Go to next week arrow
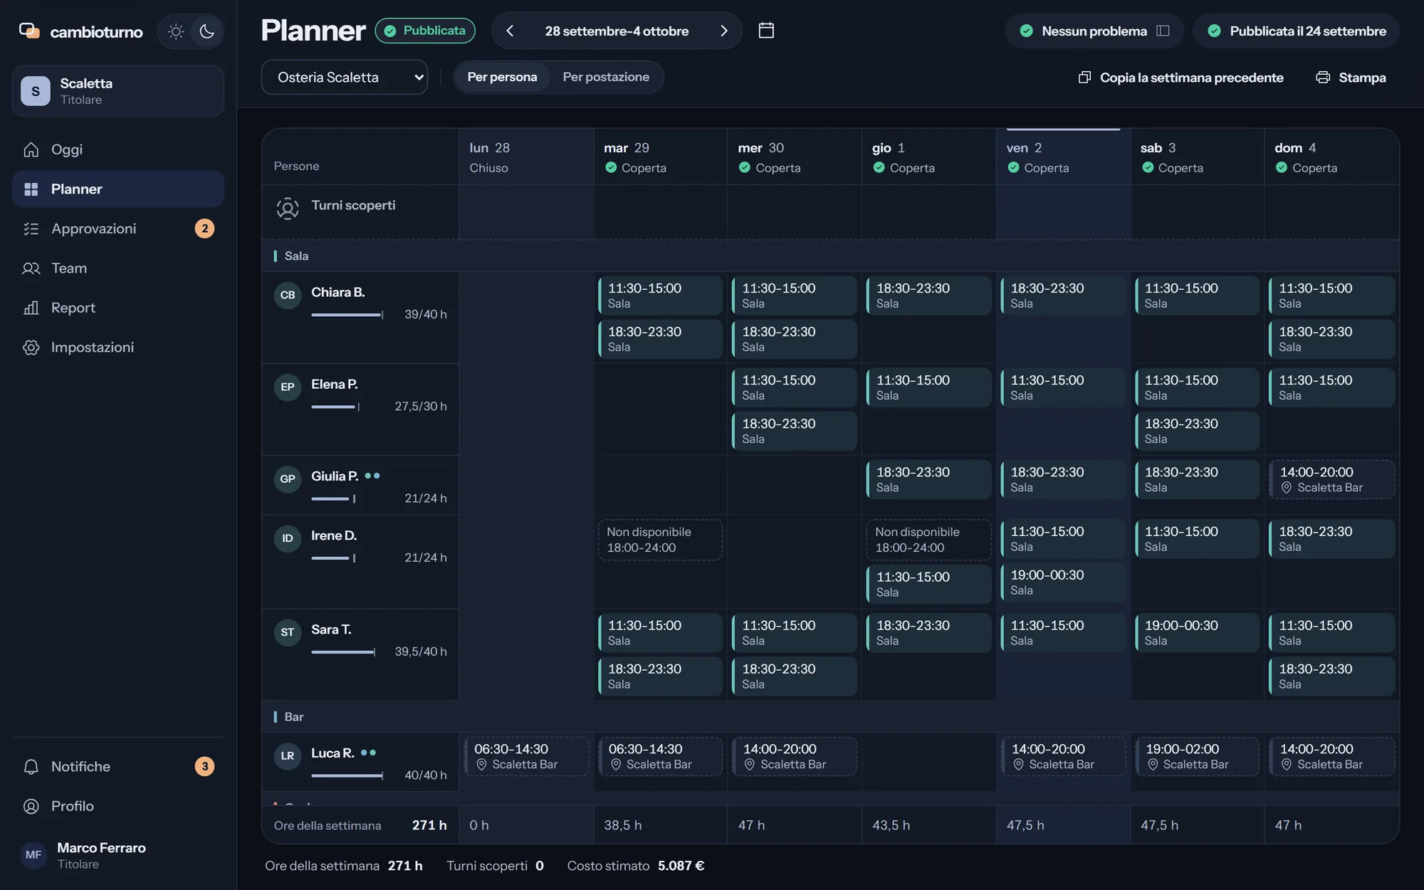Screen dimensions: 1424x890 [724, 31]
